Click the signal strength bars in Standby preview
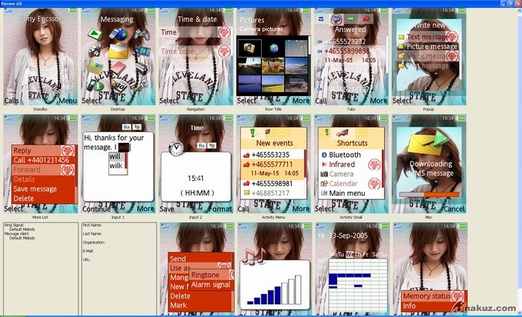The image size is (522, 317). [x=8, y=10]
